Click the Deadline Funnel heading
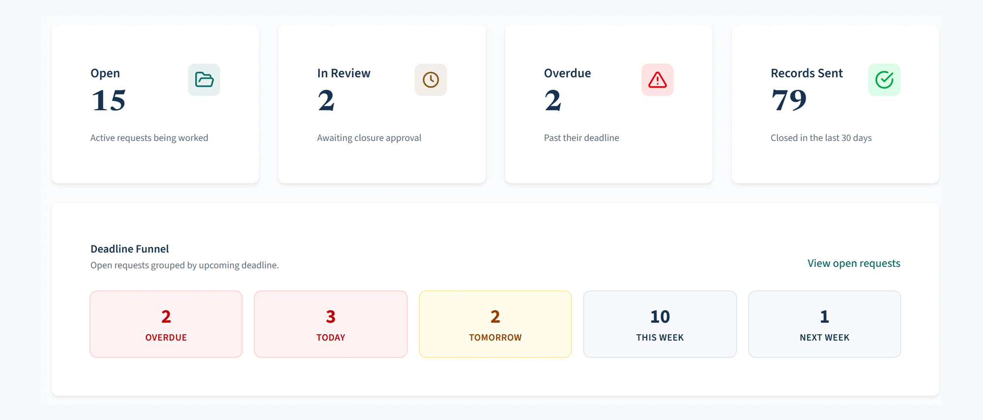 [130, 249]
